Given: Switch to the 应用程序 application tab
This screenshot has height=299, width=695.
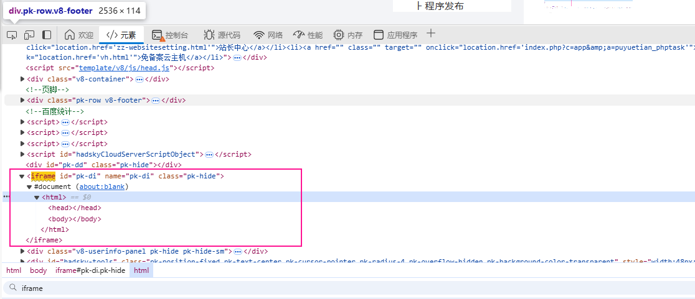Looking at the screenshot, I should point(395,35).
